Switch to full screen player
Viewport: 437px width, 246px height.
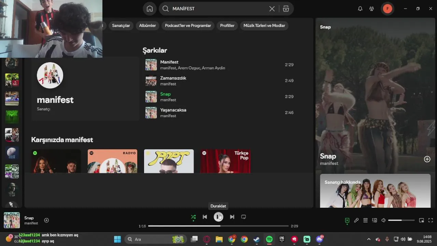431,220
